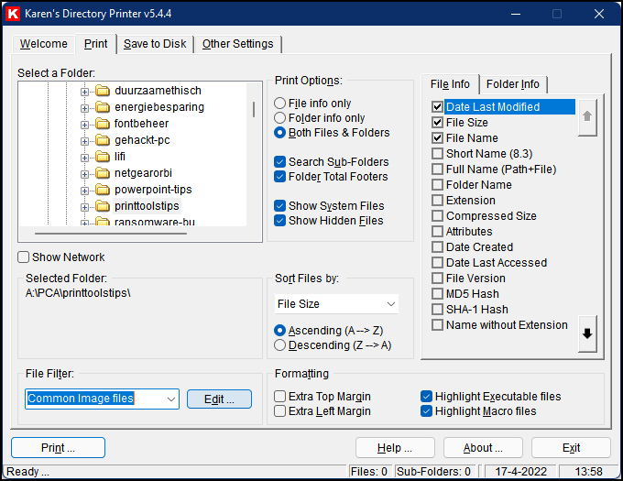This screenshot has height=481, width=623.
Task: Enable Extra Left Margin formatting
Action: [279, 411]
